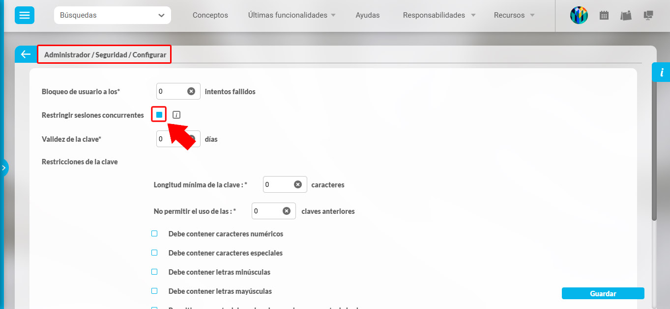This screenshot has height=309, width=670.
Task: Select the Ayudas menu item
Action: coord(367,15)
